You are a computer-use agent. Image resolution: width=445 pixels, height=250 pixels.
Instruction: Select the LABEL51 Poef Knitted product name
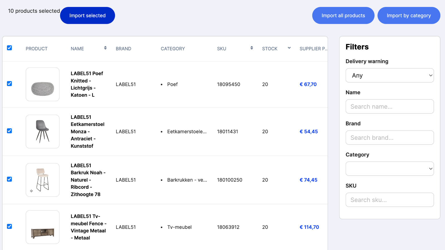(x=87, y=84)
